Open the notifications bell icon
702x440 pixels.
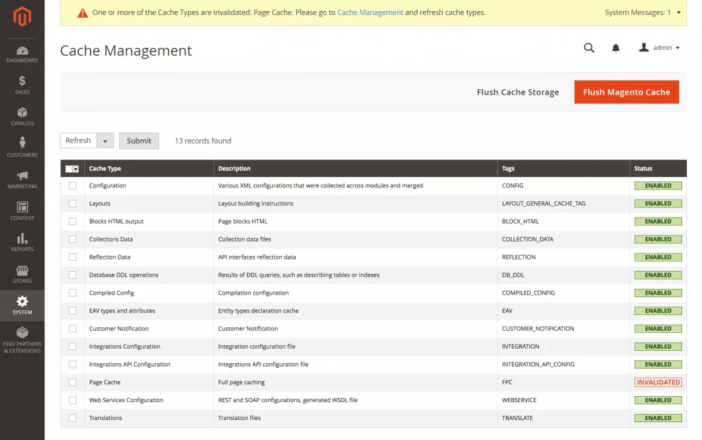[616, 48]
